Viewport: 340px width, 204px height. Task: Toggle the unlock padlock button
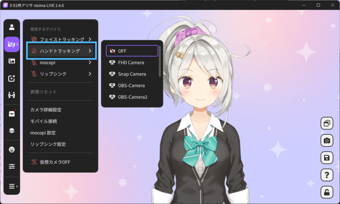pyautogui.click(x=327, y=192)
